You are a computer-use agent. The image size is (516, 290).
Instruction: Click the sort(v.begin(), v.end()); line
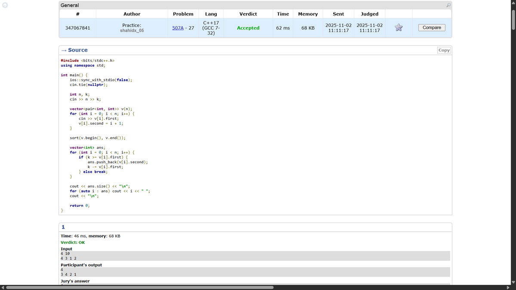pos(98,138)
